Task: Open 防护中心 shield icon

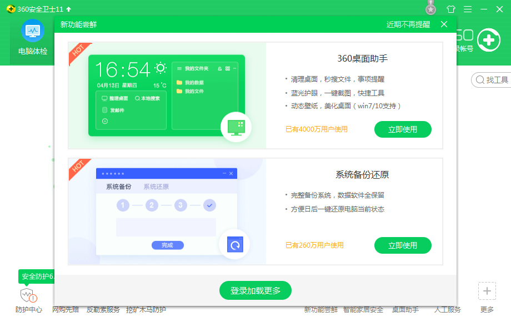Action: tap(29, 295)
